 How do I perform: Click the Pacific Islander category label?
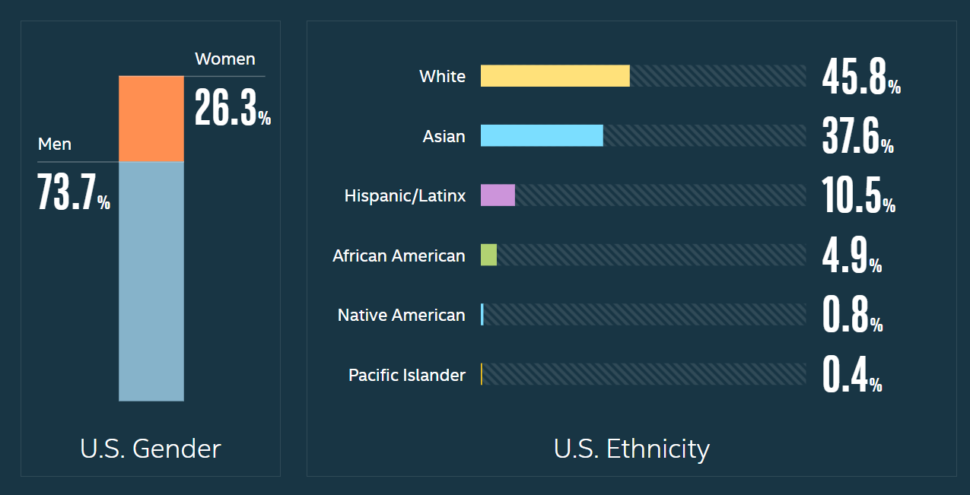[x=407, y=375]
